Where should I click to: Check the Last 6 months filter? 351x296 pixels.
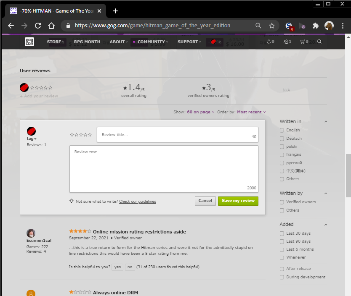click(282, 249)
